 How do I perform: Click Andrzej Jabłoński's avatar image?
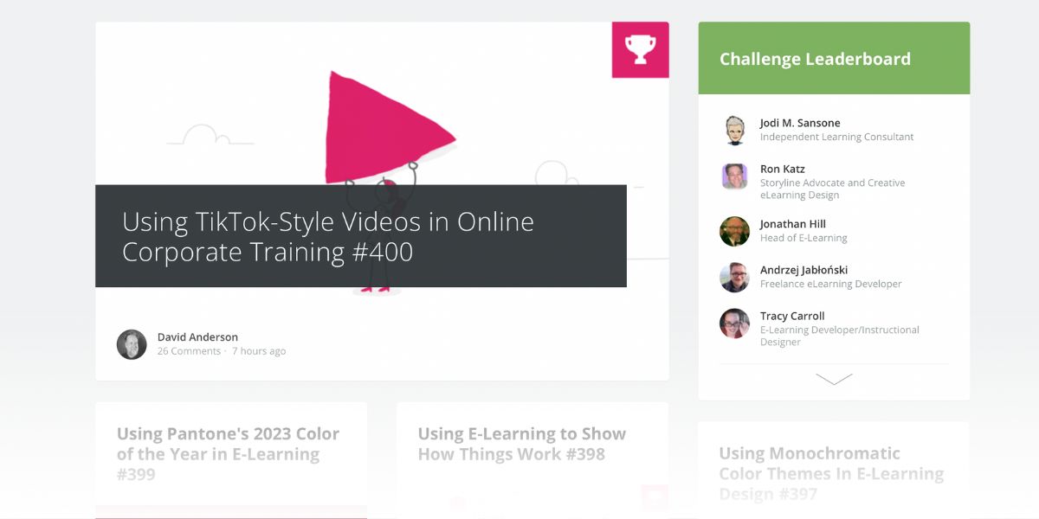(734, 277)
